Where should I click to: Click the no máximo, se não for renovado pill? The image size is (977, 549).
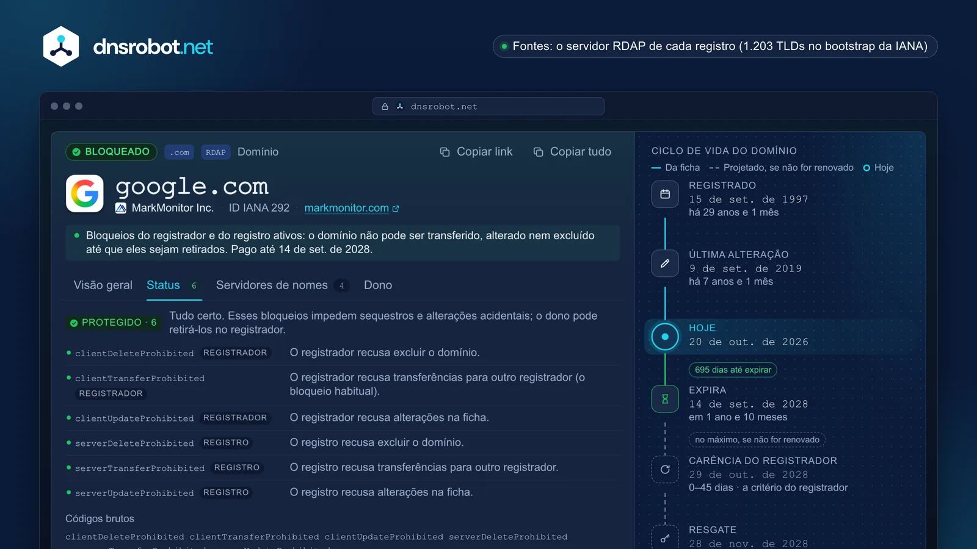(757, 440)
